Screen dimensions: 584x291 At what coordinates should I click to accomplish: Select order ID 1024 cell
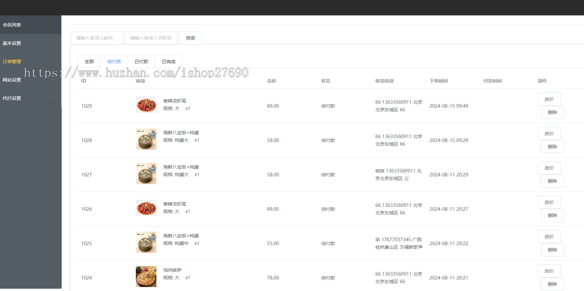pos(87,278)
